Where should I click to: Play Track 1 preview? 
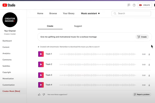click(41, 54)
